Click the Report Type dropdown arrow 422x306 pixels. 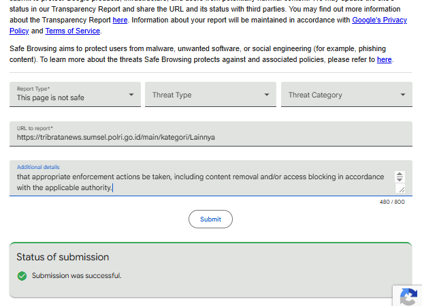(131, 95)
